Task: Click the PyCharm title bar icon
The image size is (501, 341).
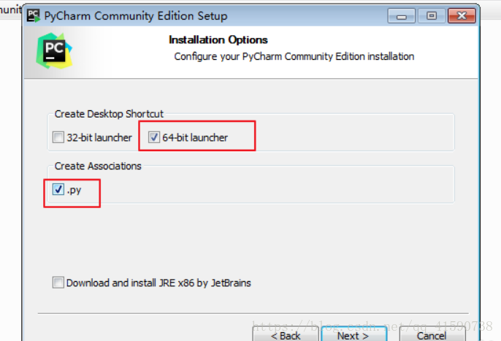Action: click(x=34, y=15)
